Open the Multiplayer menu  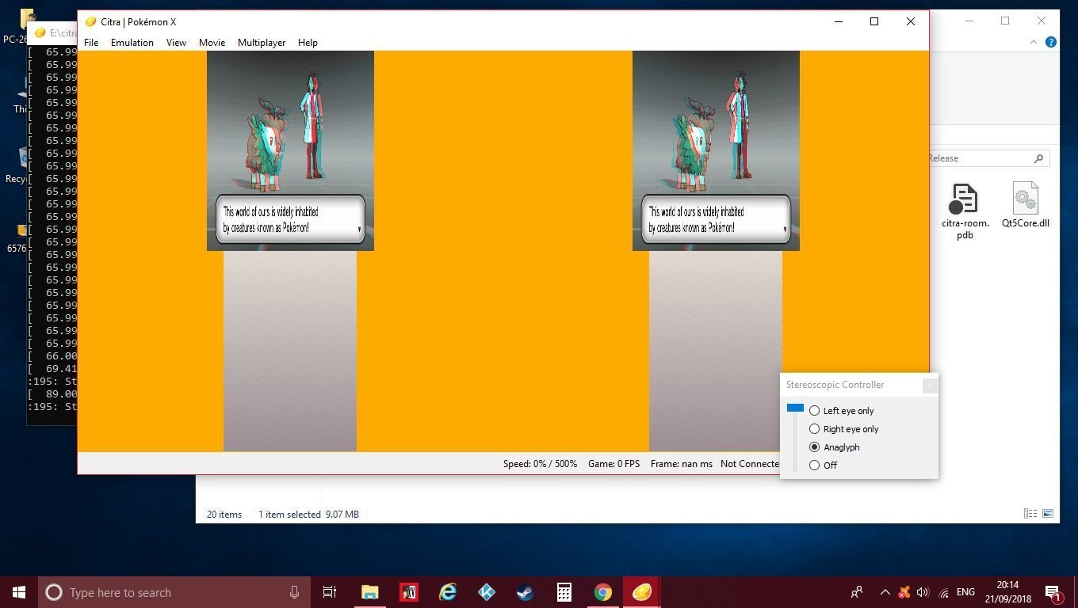click(262, 42)
